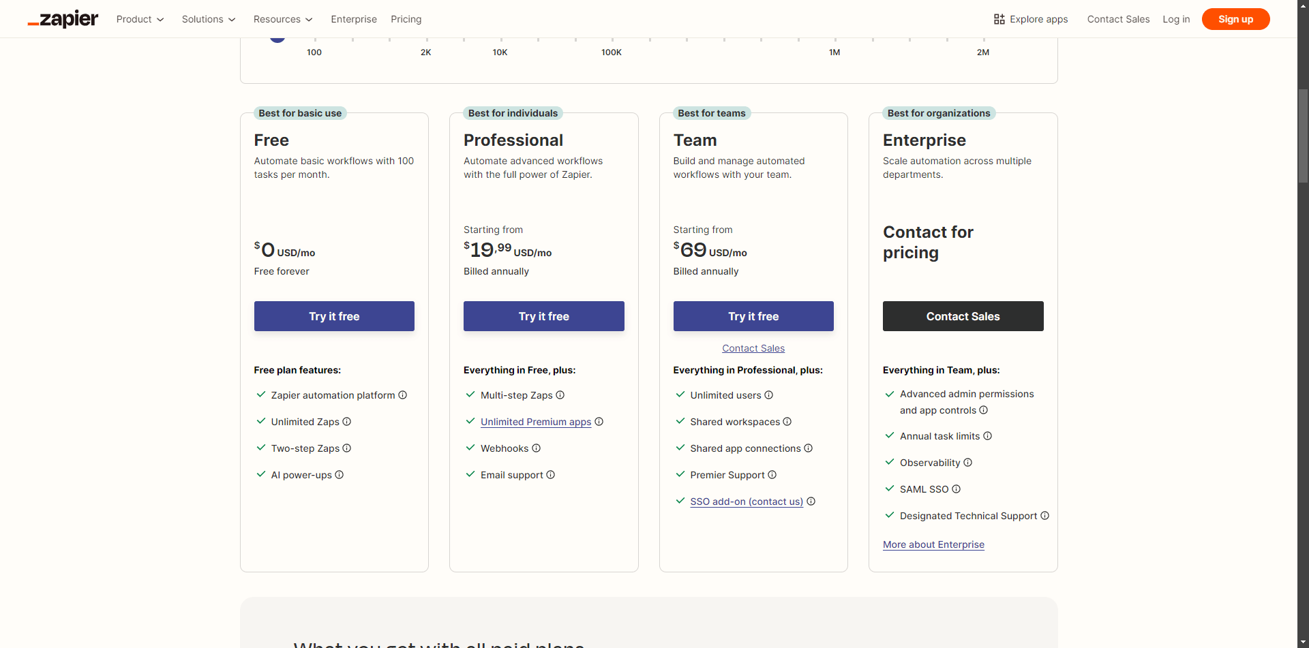Click the Zapier logo
This screenshot has height=648, width=1309.
point(63,19)
